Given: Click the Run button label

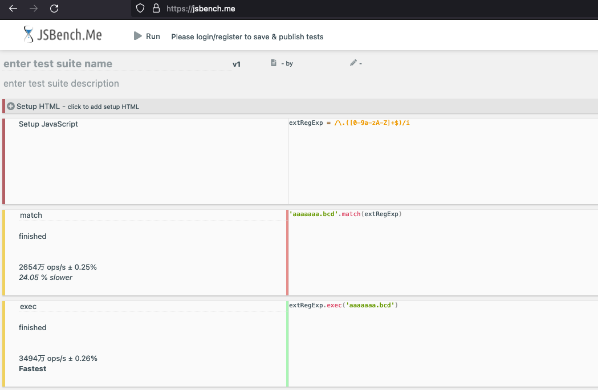Looking at the screenshot, I should [x=153, y=36].
